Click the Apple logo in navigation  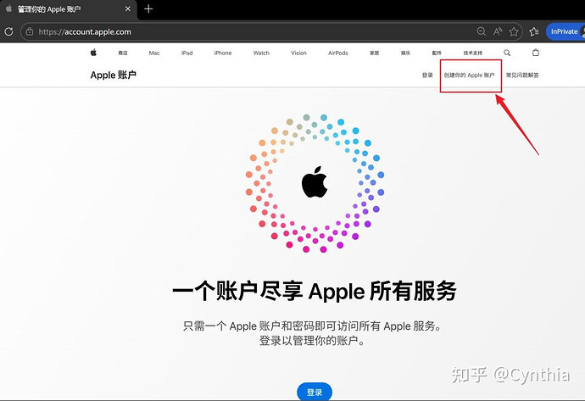[x=93, y=53]
